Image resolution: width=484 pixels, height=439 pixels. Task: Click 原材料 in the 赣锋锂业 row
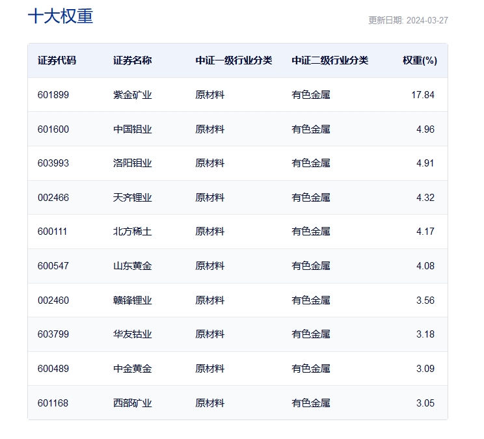click(210, 300)
